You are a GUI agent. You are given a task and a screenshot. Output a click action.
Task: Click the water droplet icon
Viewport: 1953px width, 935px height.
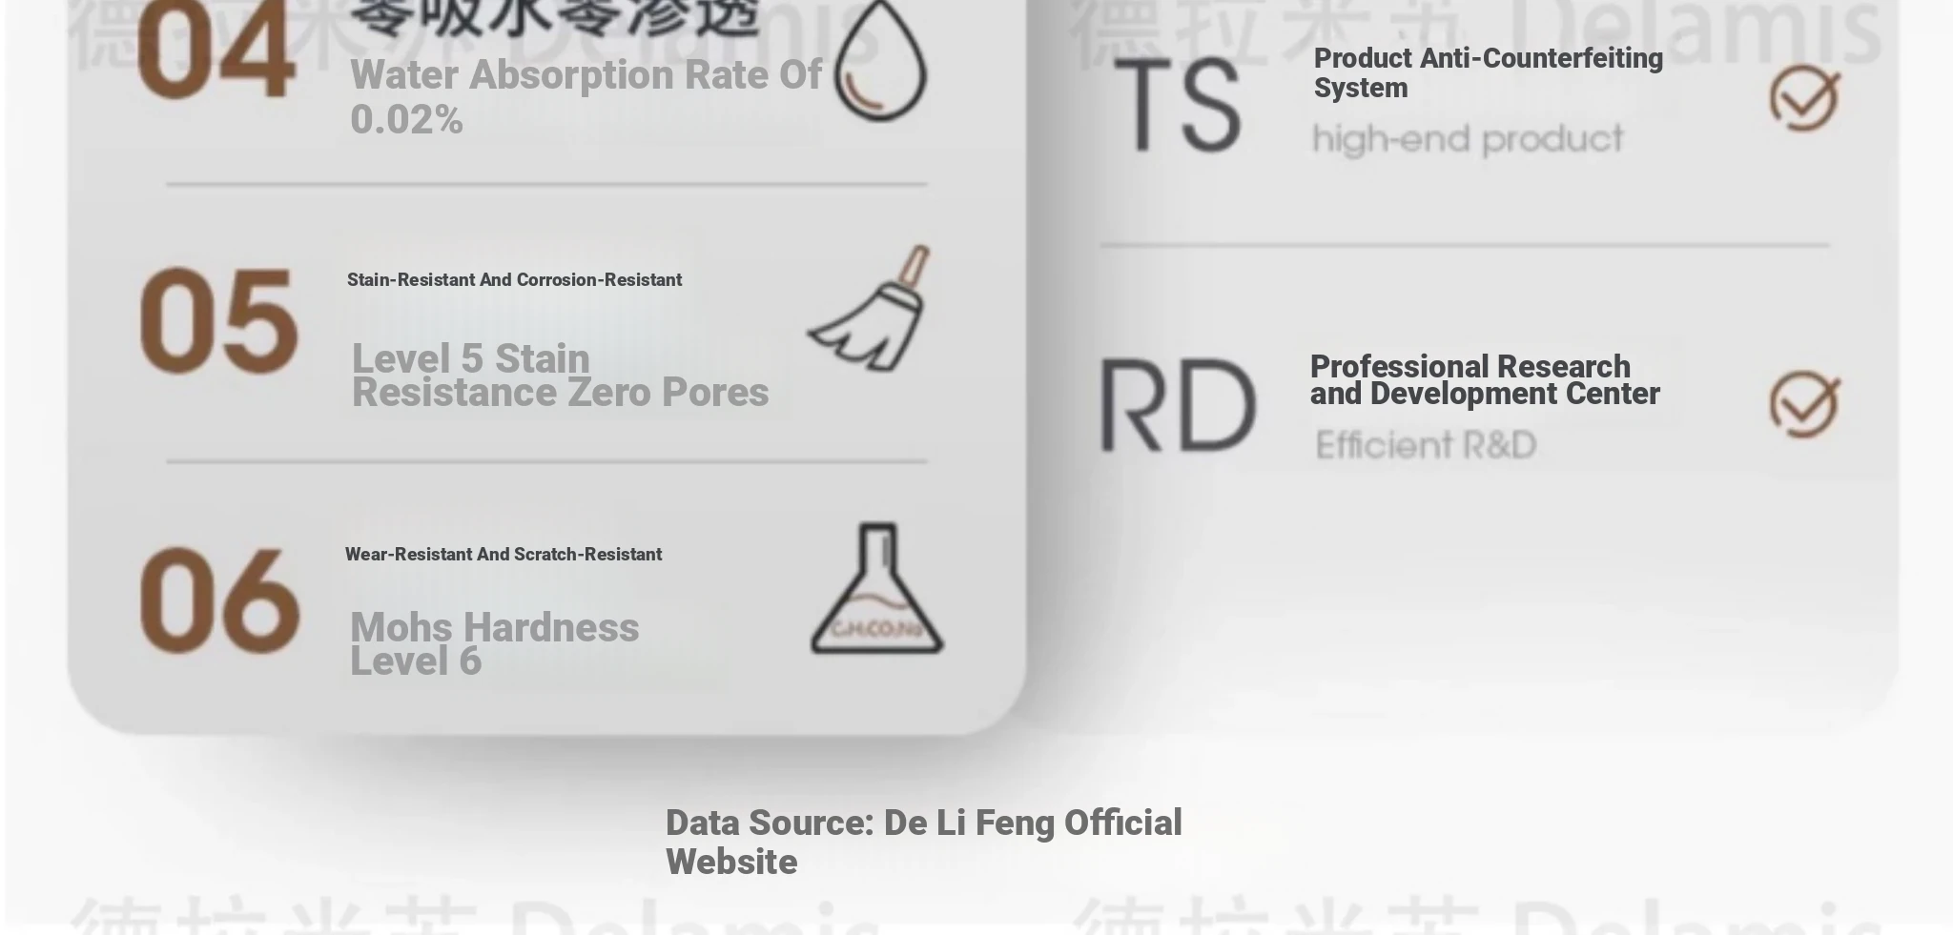880,59
